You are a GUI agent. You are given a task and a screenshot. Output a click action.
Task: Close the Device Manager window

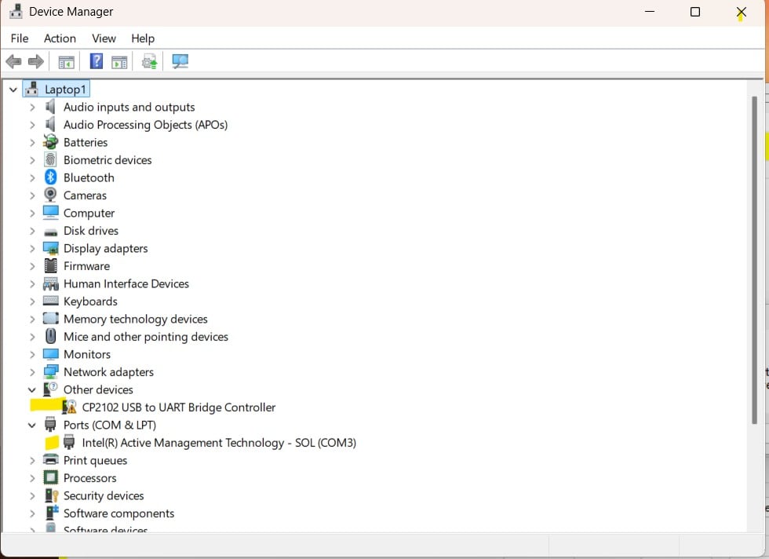(741, 12)
